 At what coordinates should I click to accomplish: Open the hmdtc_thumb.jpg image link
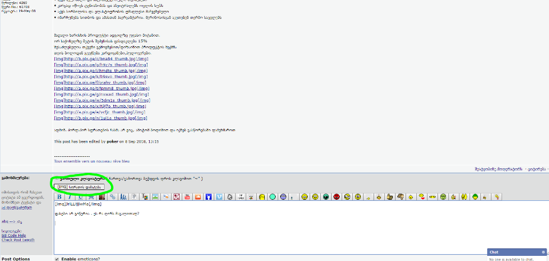[x=101, y=71]
